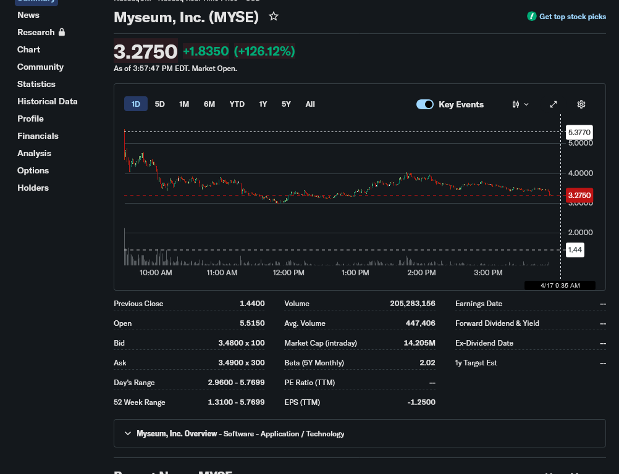619x474 pixels.
Task: Open the Options page
Action: pyautogui.click(x=33, y=171)
